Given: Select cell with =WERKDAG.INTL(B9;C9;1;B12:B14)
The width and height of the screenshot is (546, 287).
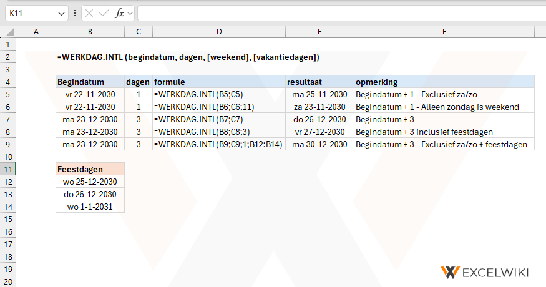Looking at the screenshot, I should (218, 144).
